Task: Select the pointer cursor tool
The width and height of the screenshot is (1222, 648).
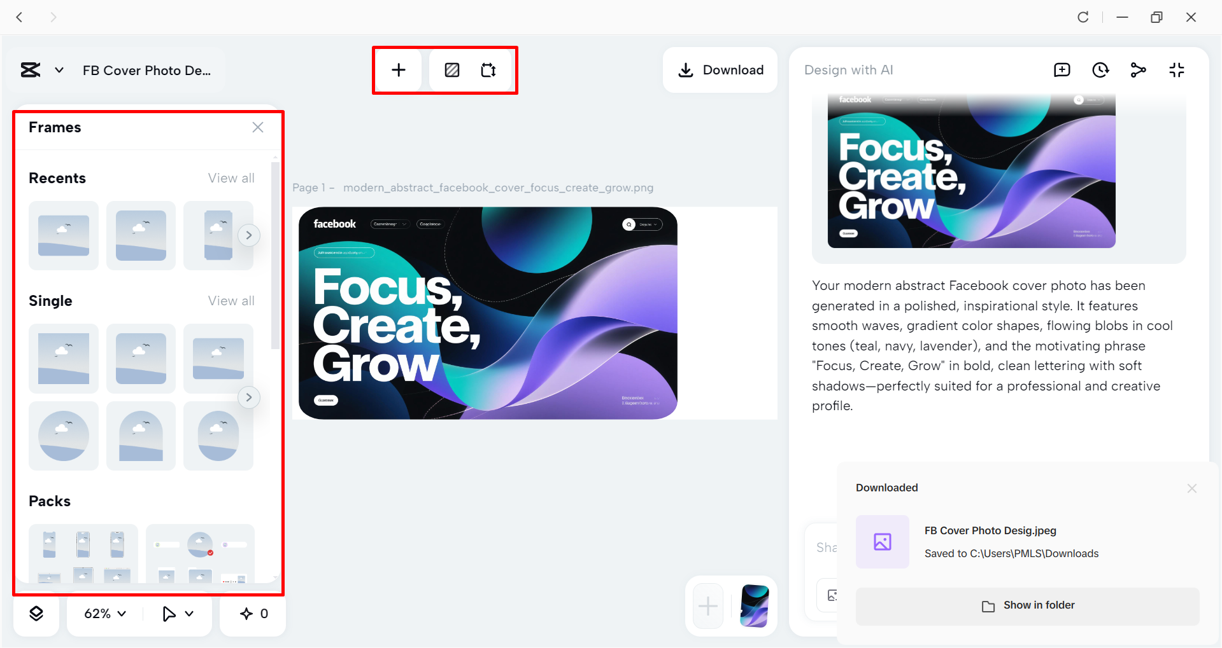Action: click(169, 614)
